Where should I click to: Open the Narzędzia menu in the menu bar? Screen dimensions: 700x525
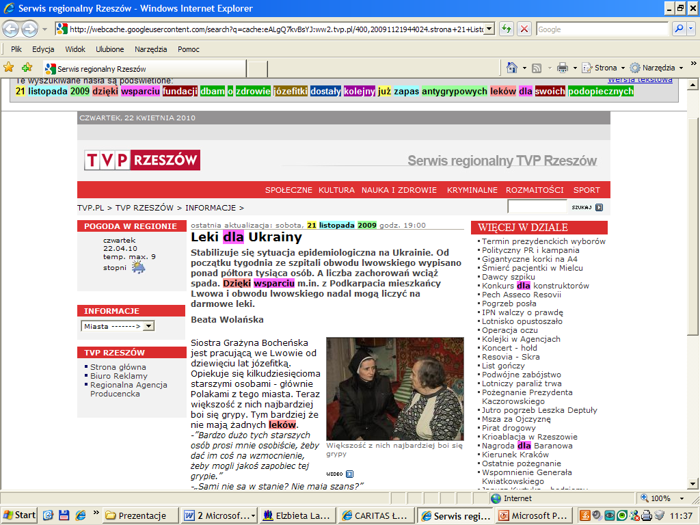tap(151, 49)
